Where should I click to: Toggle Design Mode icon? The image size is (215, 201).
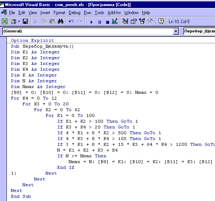115,21
